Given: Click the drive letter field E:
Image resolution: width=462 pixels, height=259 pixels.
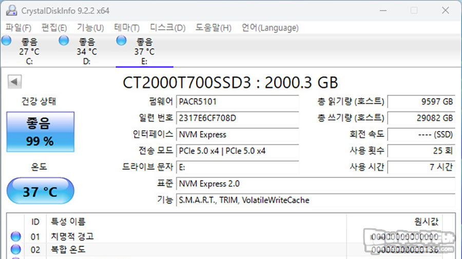Looking at the screenshot, I should click(x=237, y=167).
